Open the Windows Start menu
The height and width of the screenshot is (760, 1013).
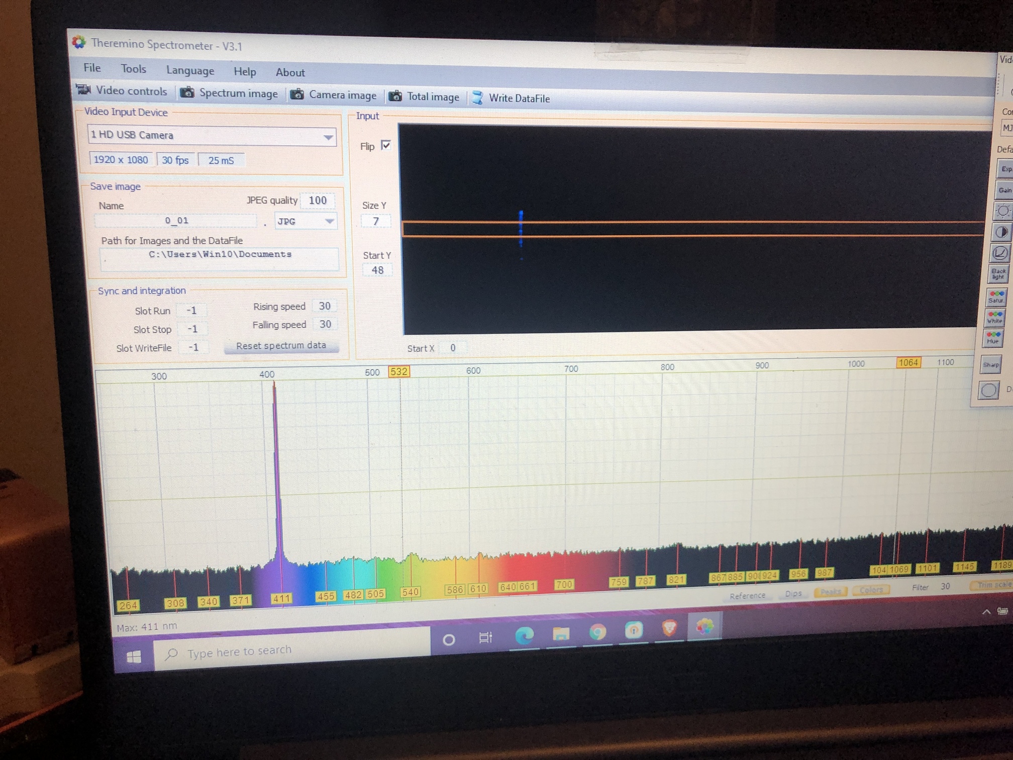coord(134,656)
